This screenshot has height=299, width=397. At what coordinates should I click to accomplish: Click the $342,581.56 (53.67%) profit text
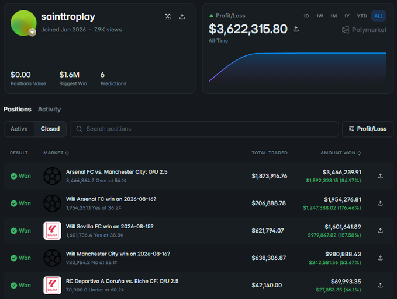[x=334, y=262]
